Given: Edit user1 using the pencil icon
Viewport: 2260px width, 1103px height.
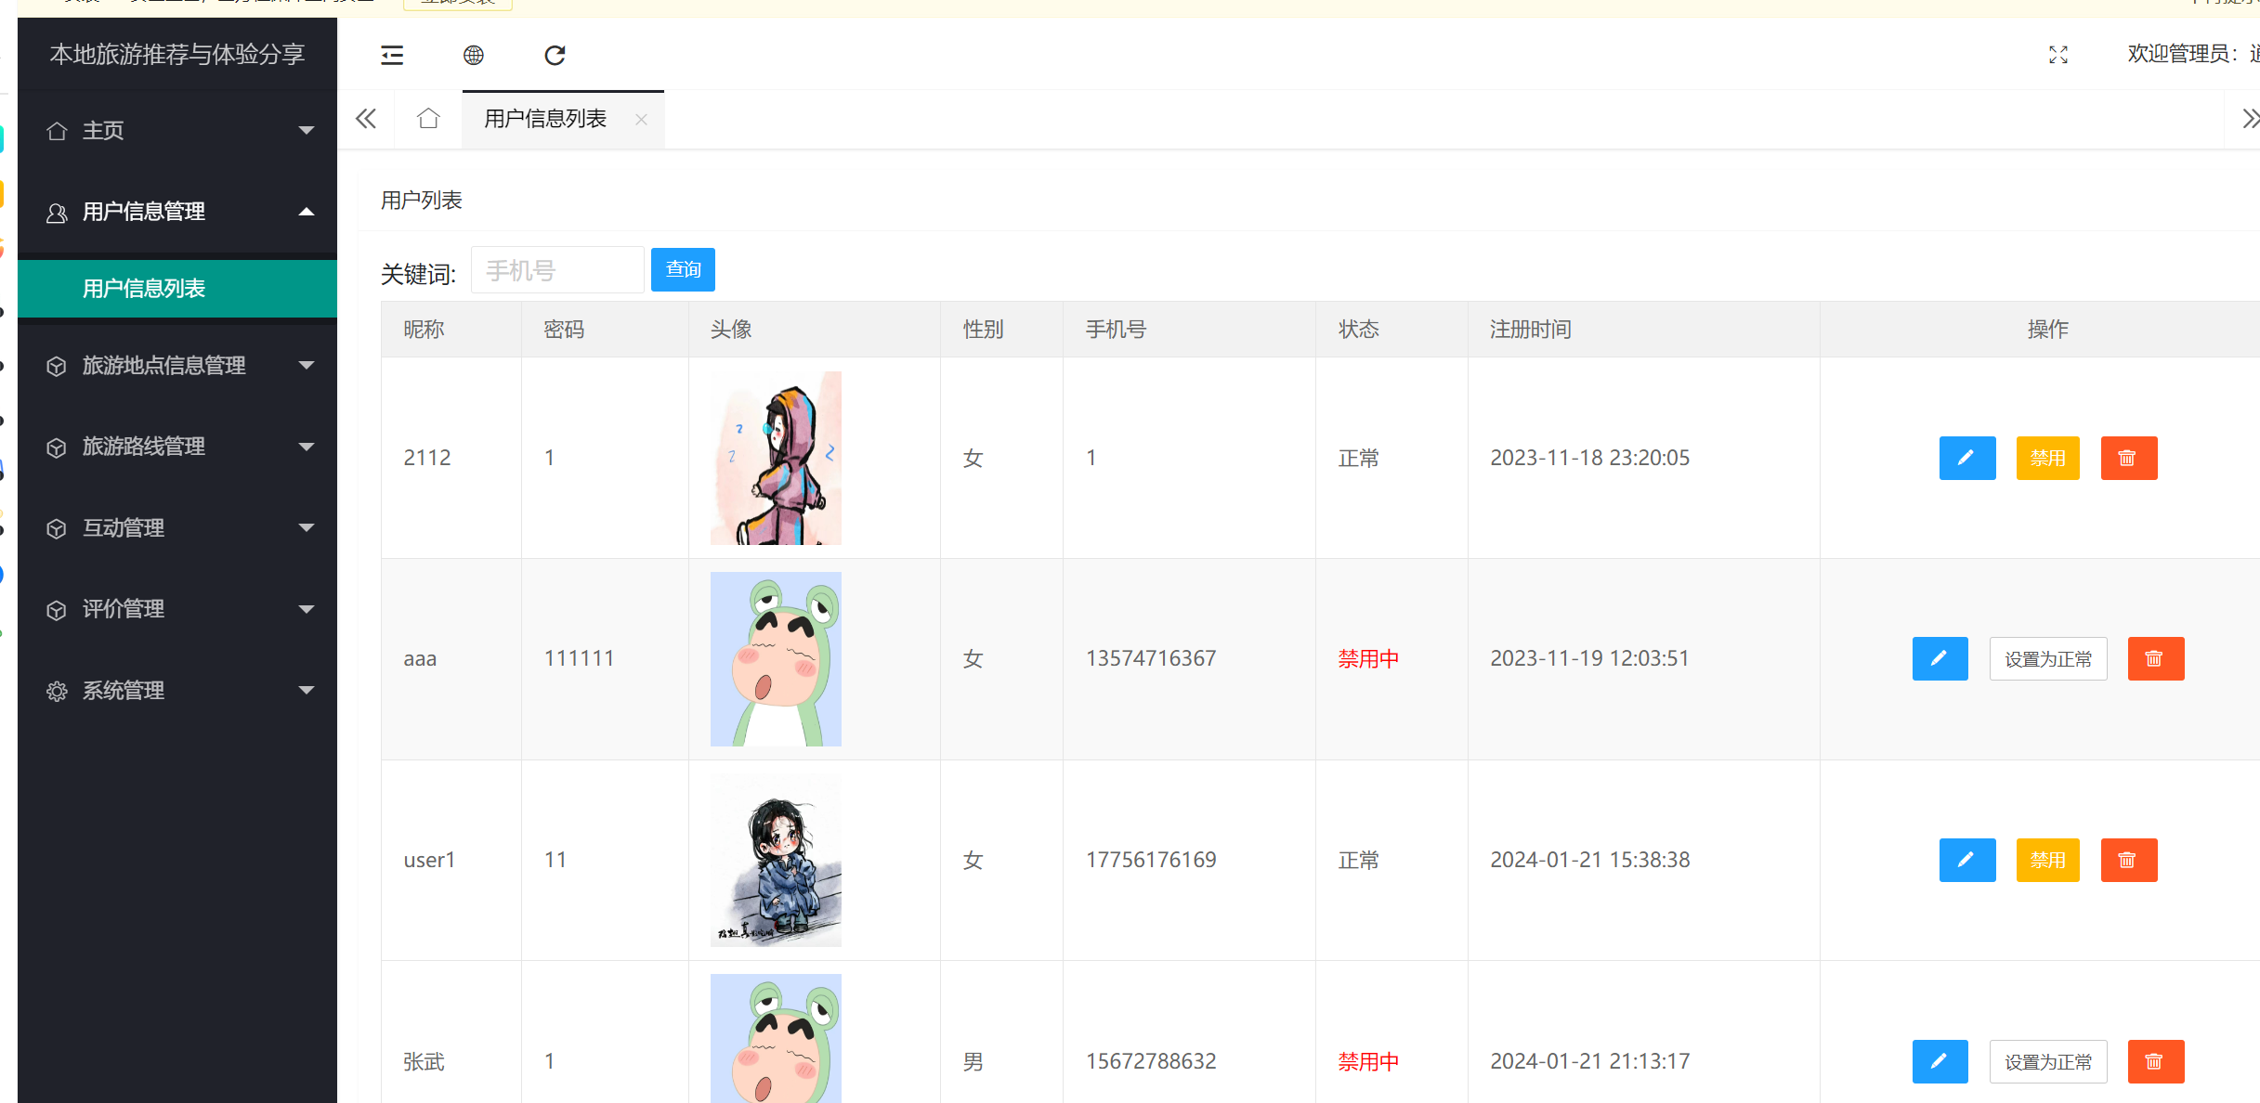Looking at the screenshot, I should coord(1967,860).
